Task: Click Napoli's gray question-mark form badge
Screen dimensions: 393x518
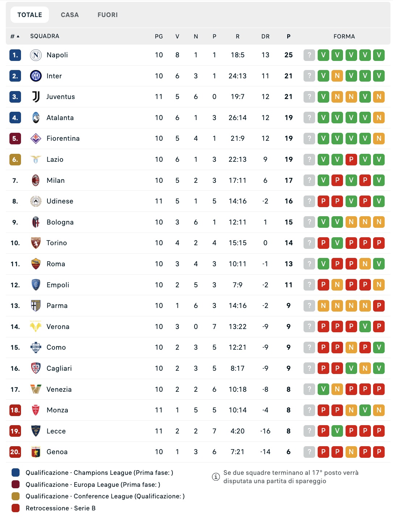Action: [x=309, y=55]
